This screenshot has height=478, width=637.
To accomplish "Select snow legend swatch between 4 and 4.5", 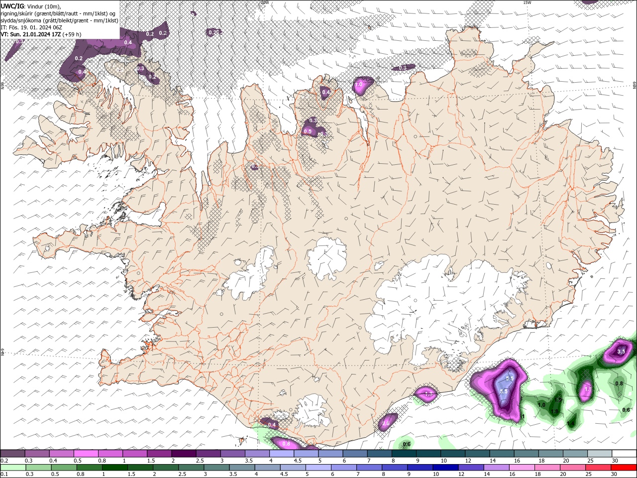I will 281,454.
